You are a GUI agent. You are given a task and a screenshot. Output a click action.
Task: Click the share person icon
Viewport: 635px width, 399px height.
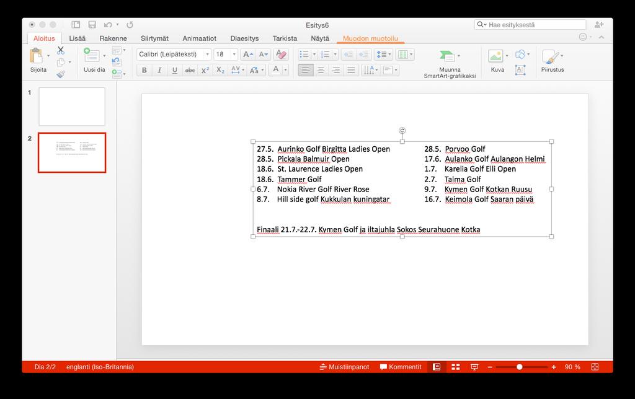(599, 25)
